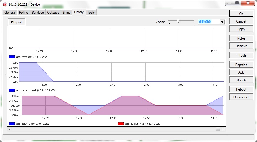Click the apc_input_v @ 10.10.10.222 label
This screenshot has height=142, width=257.
(33, 124)
